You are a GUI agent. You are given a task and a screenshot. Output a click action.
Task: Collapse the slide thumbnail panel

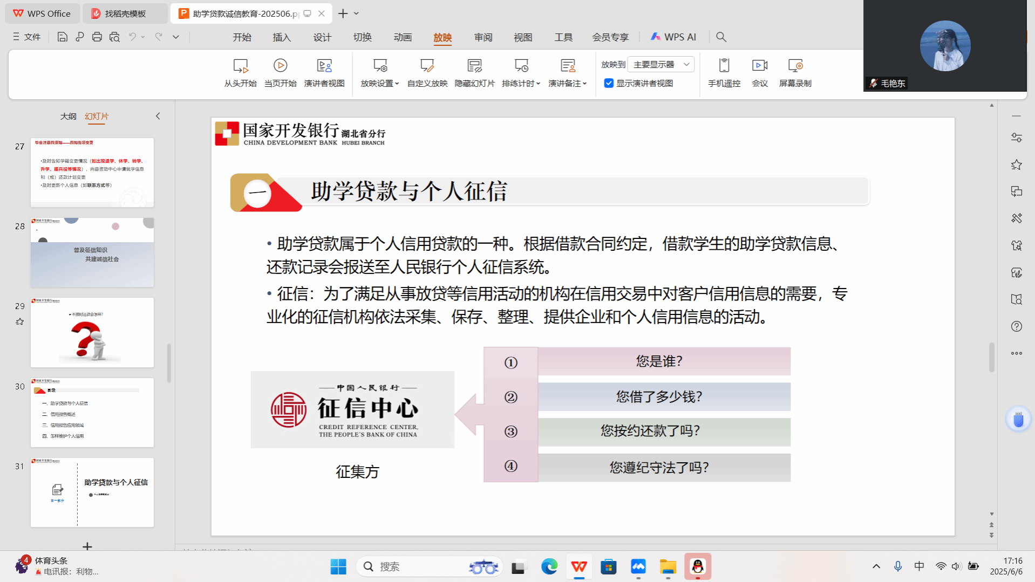point(158,116)
